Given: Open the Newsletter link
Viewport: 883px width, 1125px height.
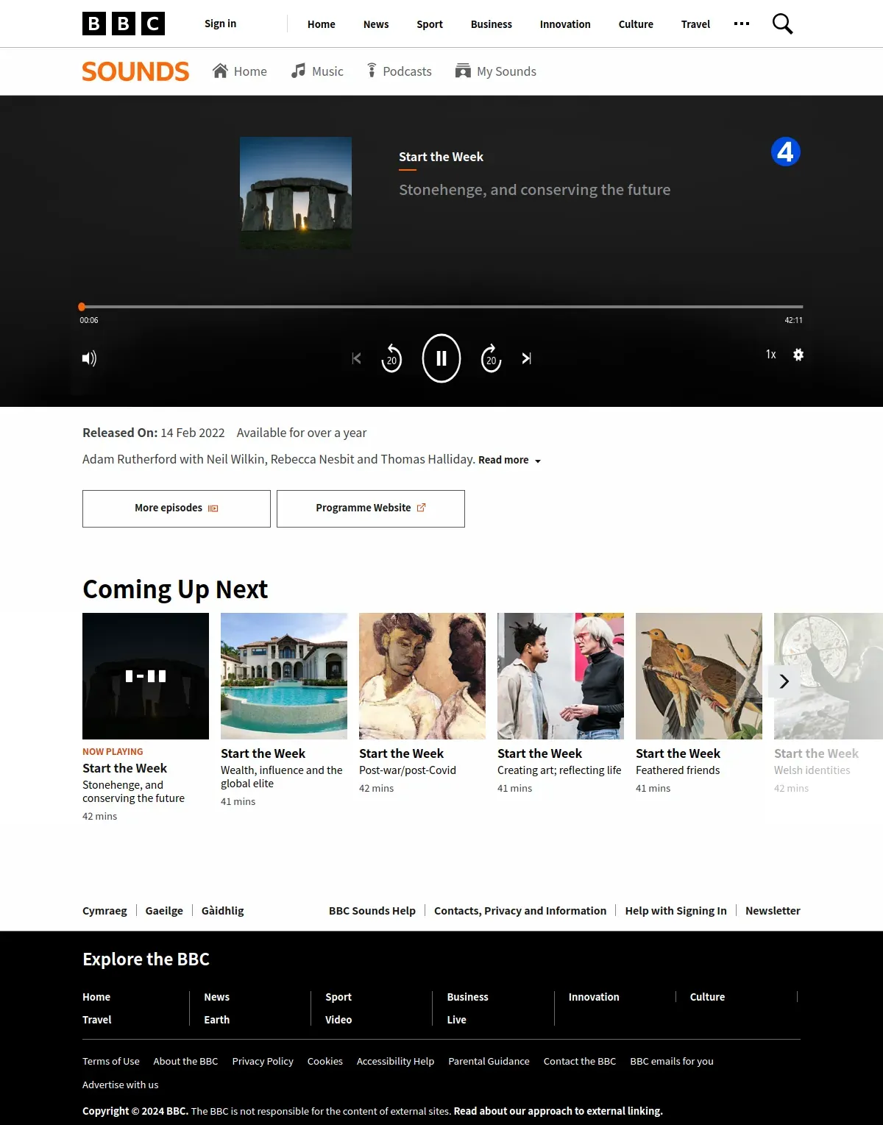Looking at the screenshot, I should (773, 911).
